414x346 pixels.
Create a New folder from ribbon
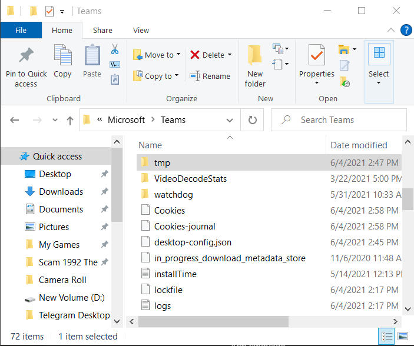pyautogui.click(x=255, y=66)
